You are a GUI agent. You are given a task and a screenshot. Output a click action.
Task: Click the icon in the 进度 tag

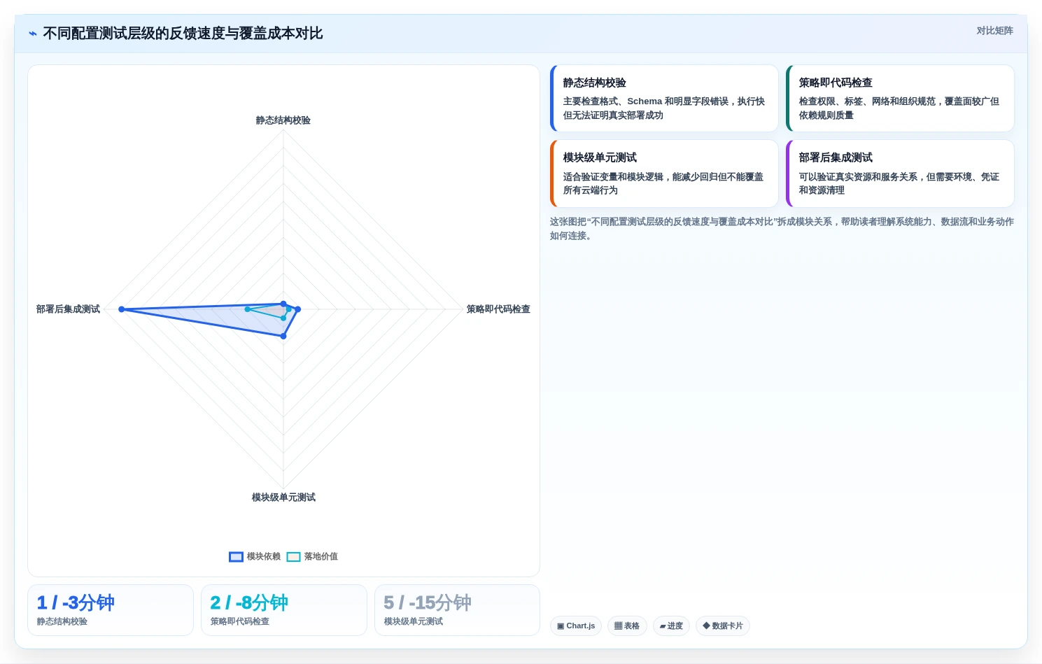click(x=663, y=626)
